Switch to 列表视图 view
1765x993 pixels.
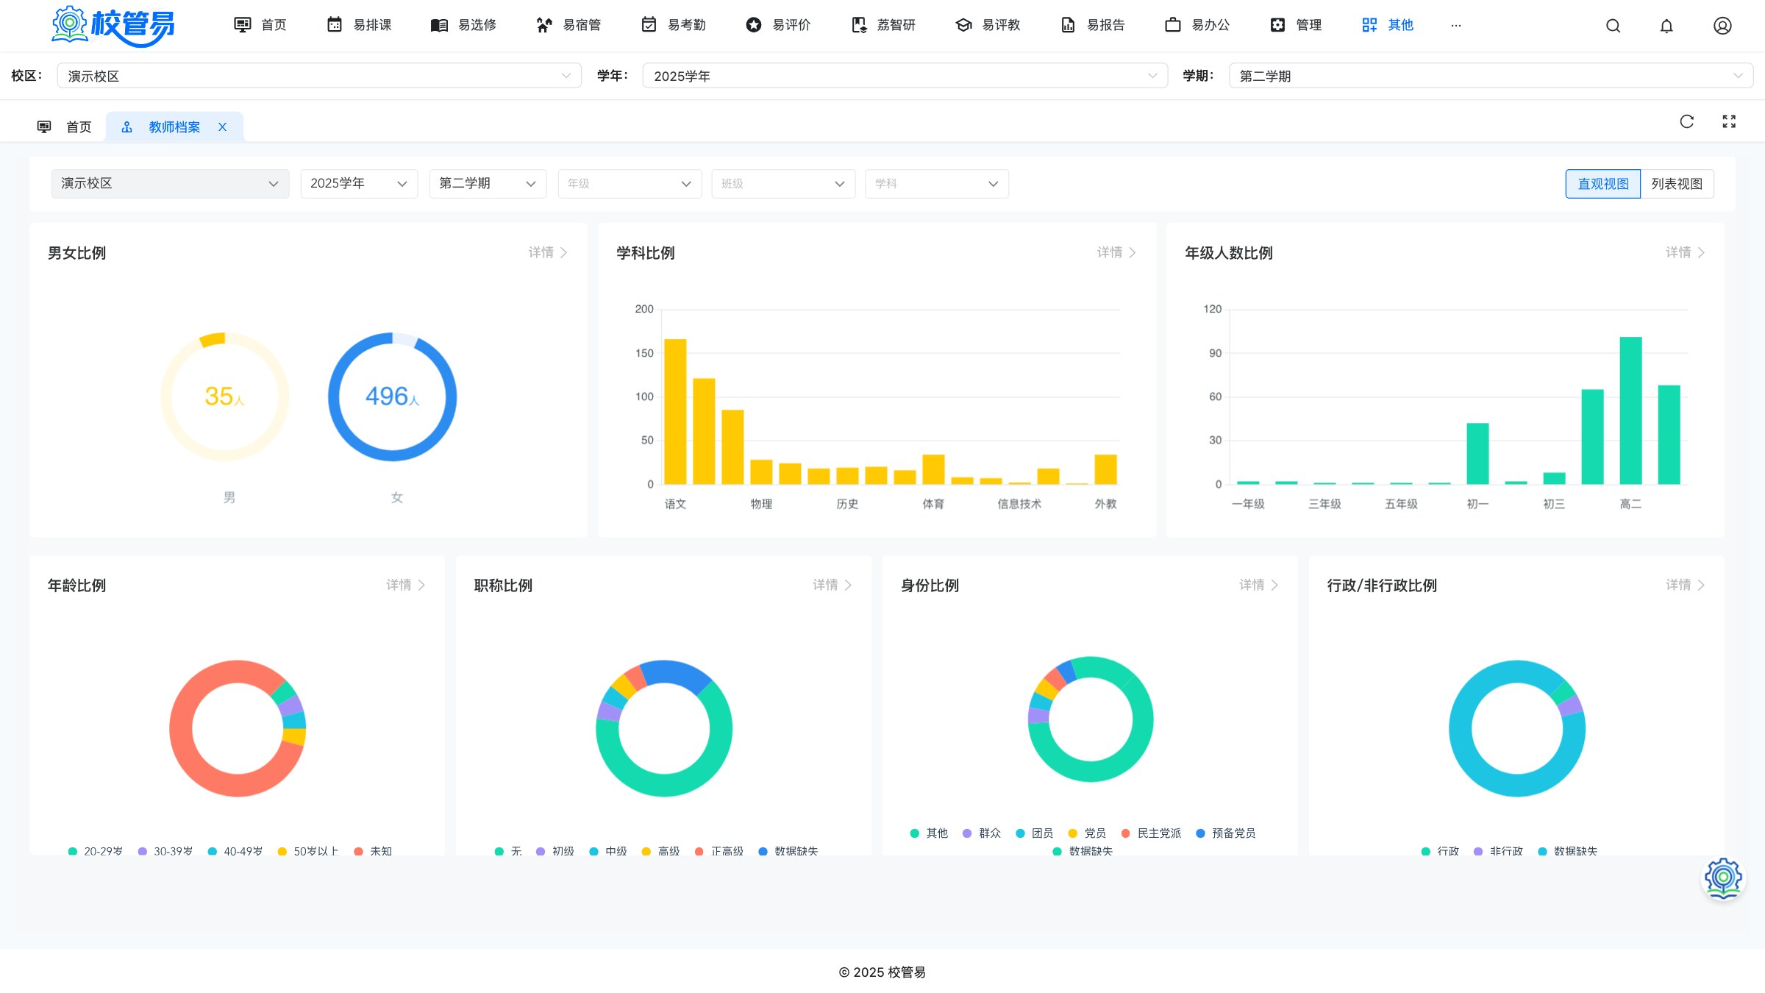point(1677,184)
